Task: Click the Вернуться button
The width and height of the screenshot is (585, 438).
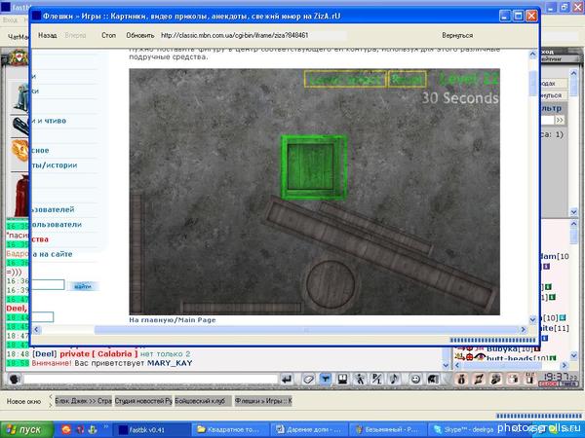Action: click(457, 35)
